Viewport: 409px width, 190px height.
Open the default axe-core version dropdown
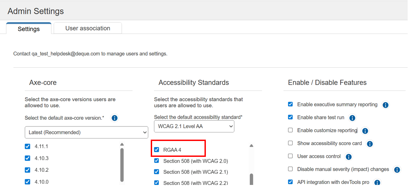(x=86, y=133)
